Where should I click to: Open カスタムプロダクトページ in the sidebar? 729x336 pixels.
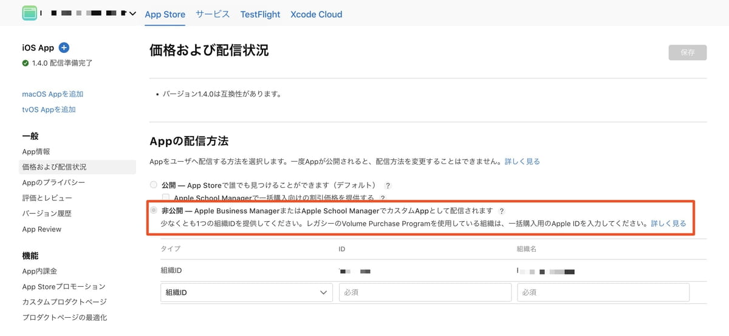point(64,302)
